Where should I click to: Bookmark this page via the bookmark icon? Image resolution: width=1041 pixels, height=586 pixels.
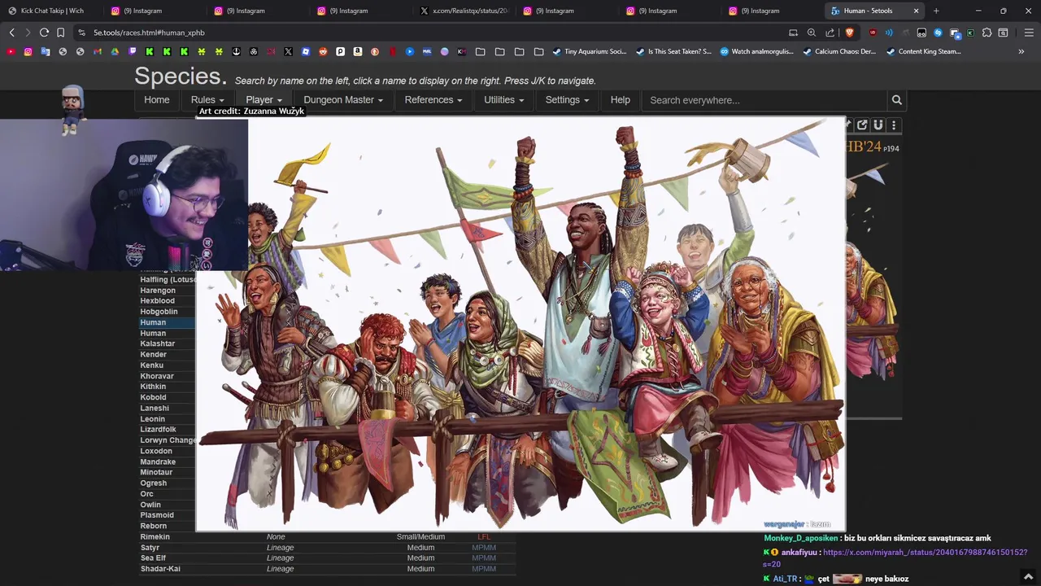60,33
